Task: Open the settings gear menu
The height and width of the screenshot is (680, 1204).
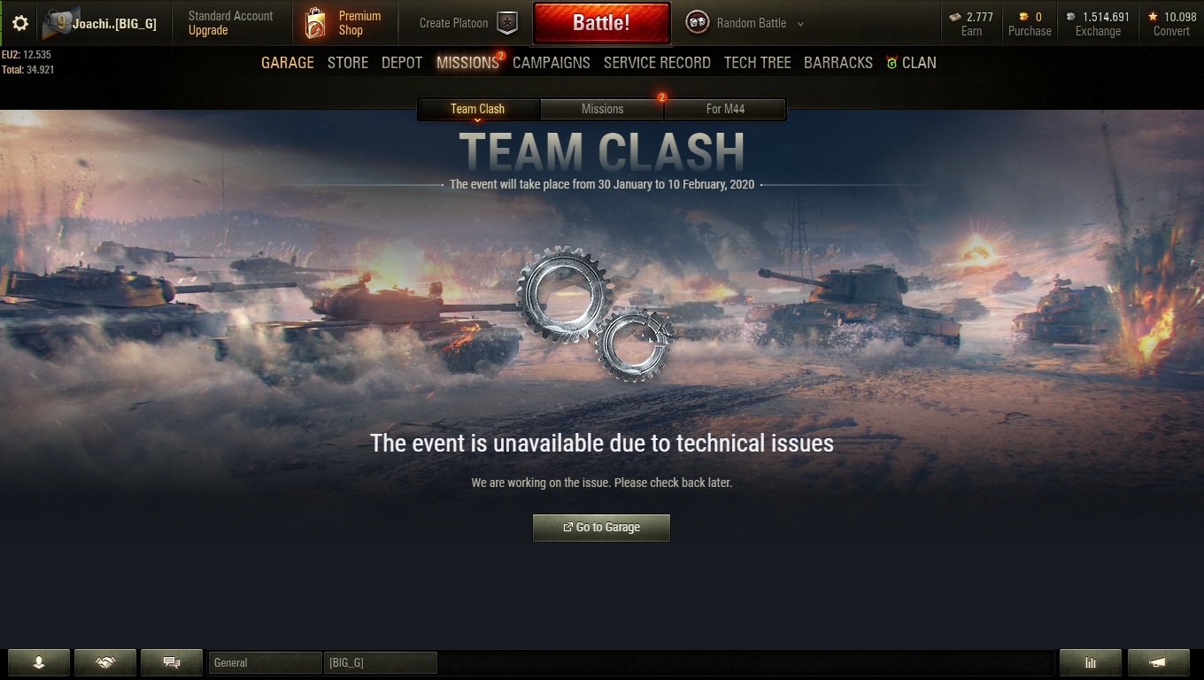Action: click(19, 23)
